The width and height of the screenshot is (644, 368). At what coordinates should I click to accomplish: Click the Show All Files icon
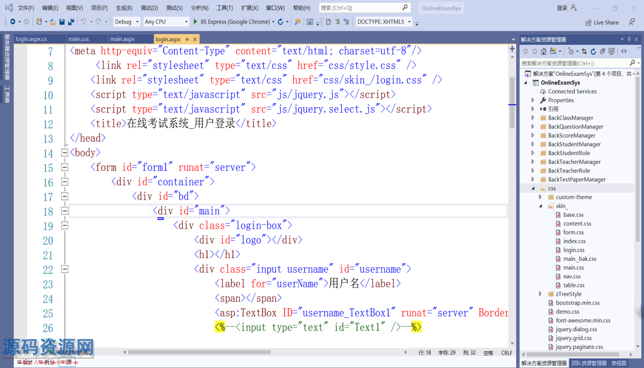pos(611,52)
